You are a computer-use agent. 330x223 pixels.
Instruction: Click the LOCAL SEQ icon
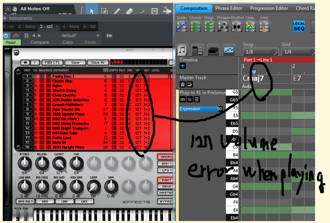pyautogui.click(x=299, y=26)
